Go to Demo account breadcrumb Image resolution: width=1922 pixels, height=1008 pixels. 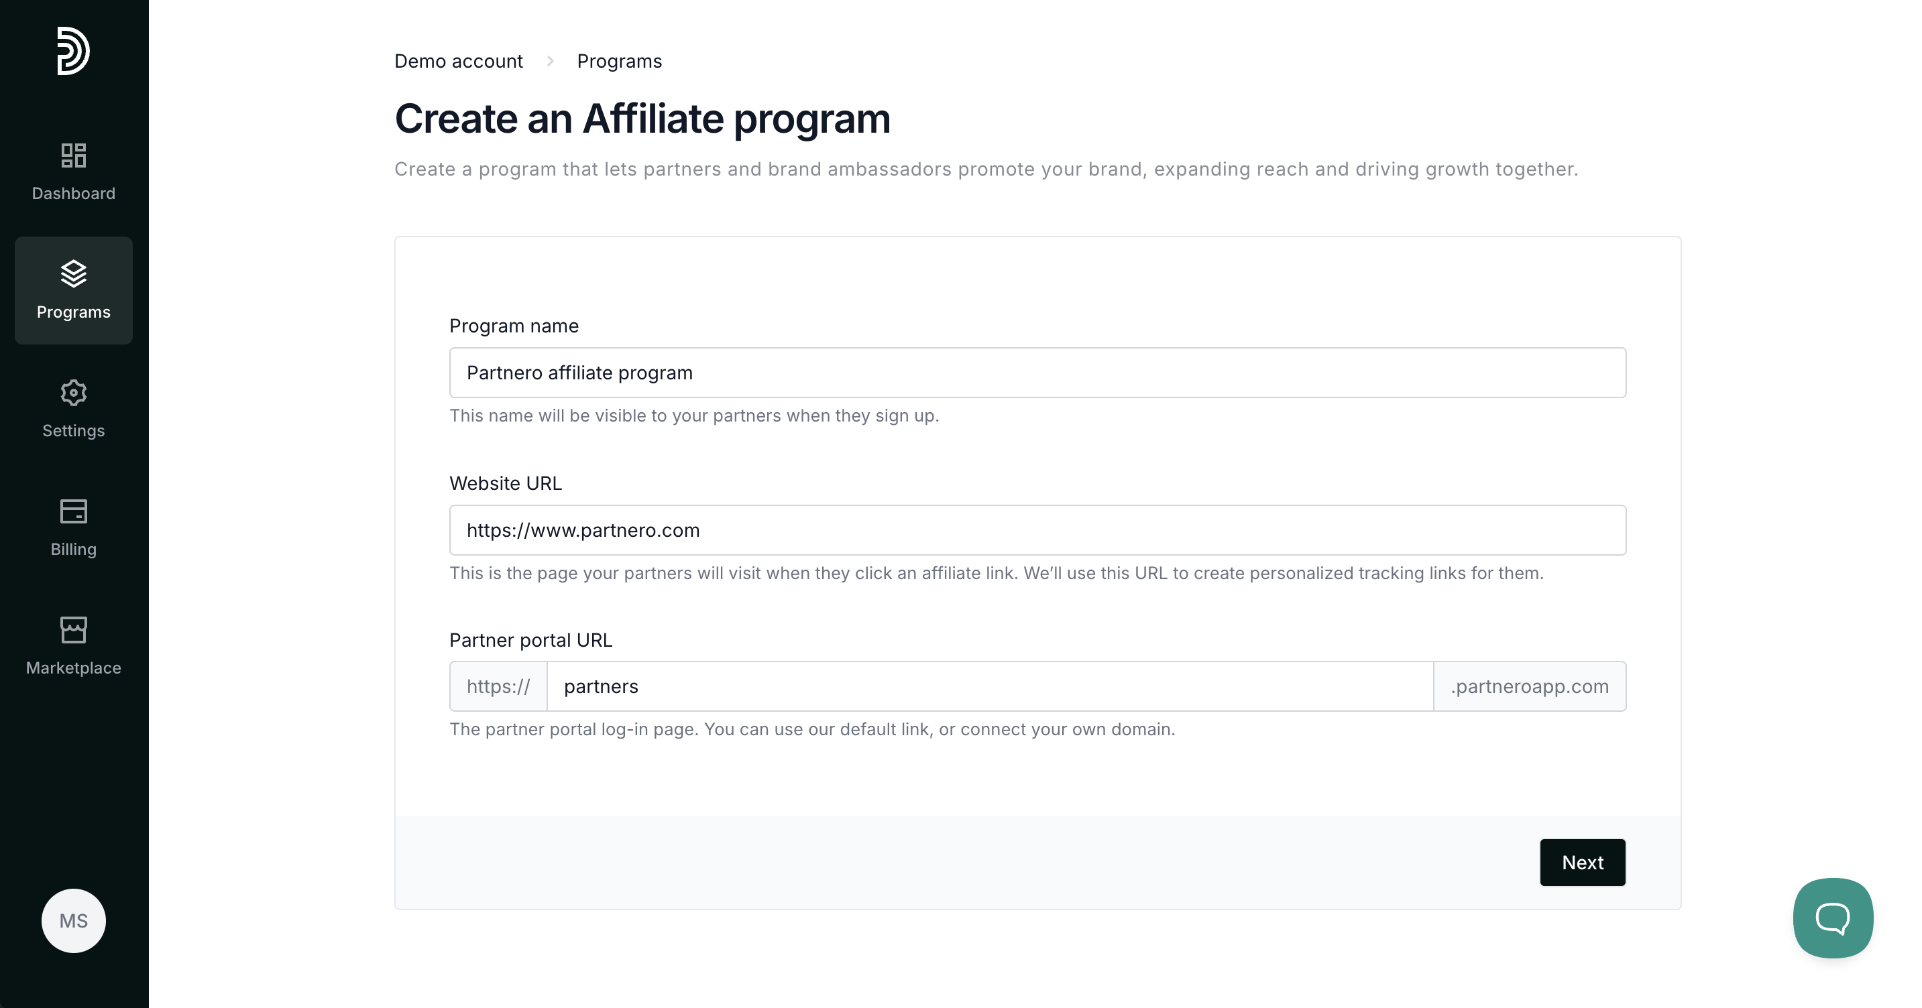tap(458, 61)
